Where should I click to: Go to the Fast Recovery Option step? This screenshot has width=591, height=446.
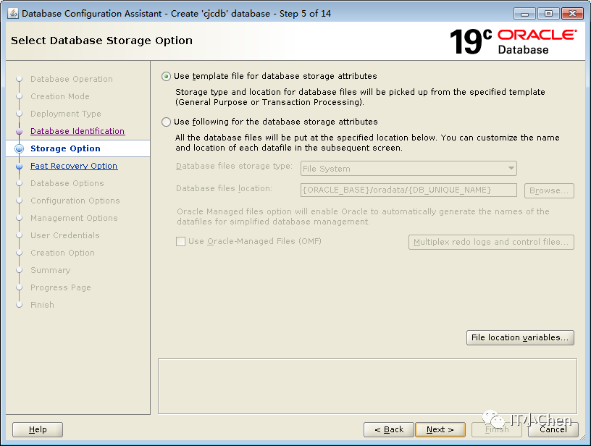click(x=74, y=166)
